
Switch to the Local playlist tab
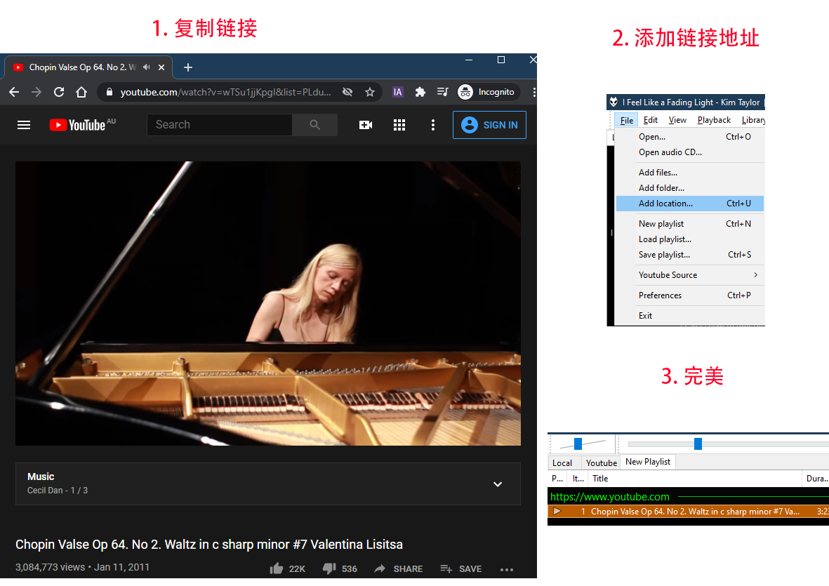point(564,462)
